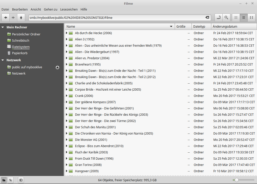257x184 pixels.
Task: Open the file search tool
Action: [x=226, y=18]
